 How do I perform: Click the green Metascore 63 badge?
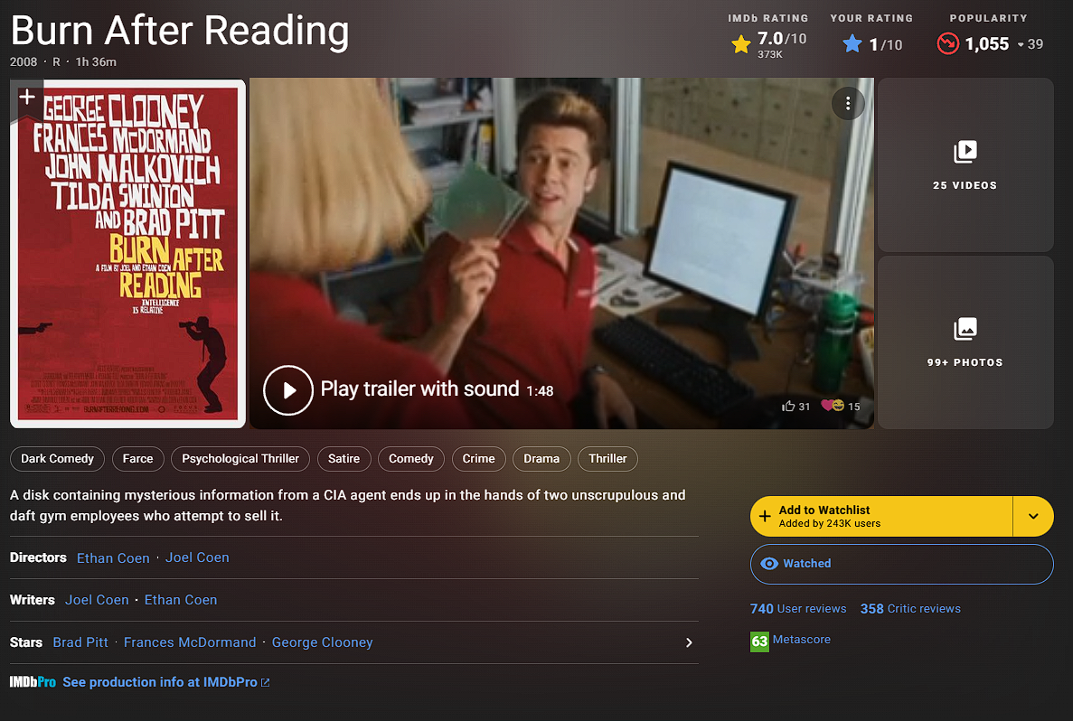click(759, 641)
